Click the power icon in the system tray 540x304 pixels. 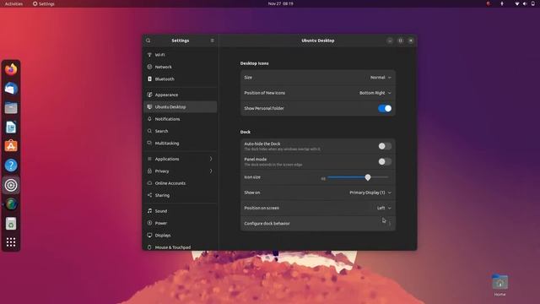(x=532, y=3)
